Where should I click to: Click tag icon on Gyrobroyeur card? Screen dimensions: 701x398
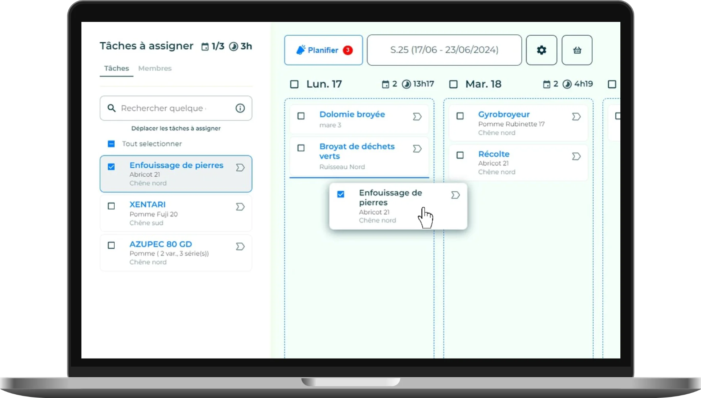pyautogui.click(x=576, y=117)
